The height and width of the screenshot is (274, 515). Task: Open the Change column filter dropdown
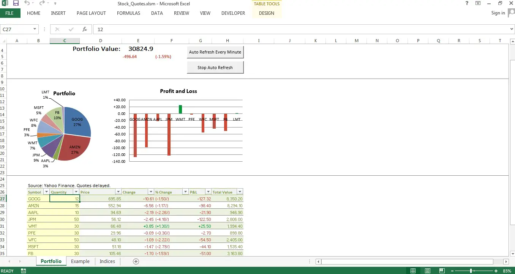click(151, 192)
